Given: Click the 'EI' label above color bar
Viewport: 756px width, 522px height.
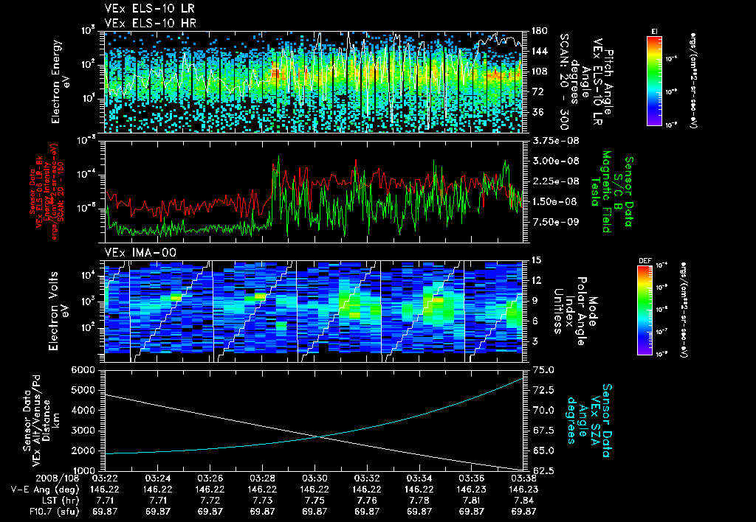Looking at the screenshot, I should pyautogui.click(x=654, y=31).
